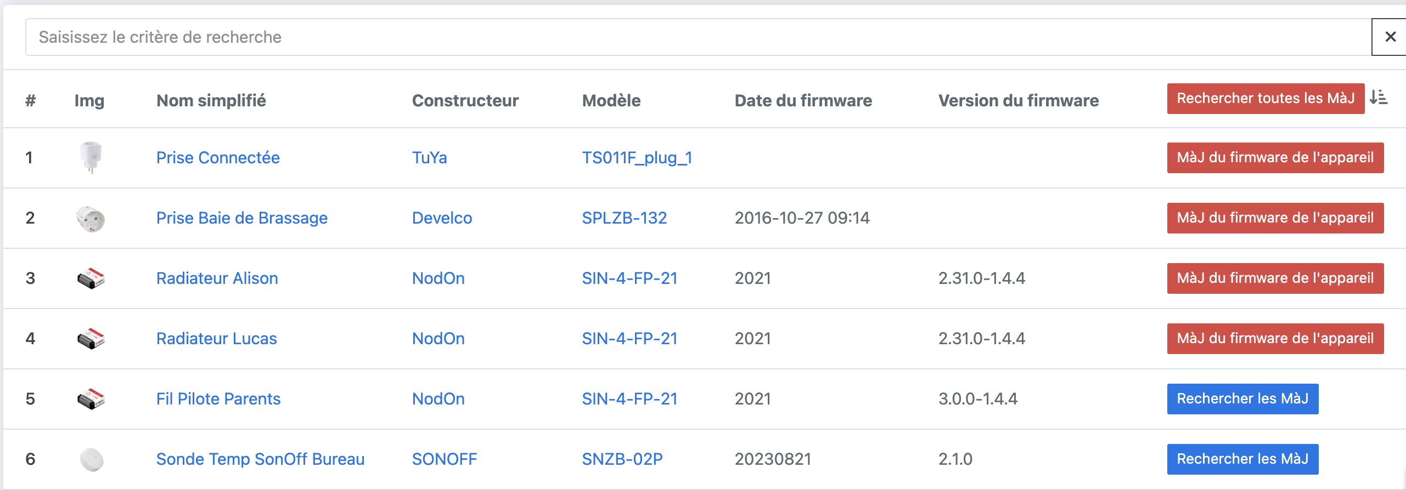Click TuYa manufacturer link

pyautogui.click(x=429, y=158)
